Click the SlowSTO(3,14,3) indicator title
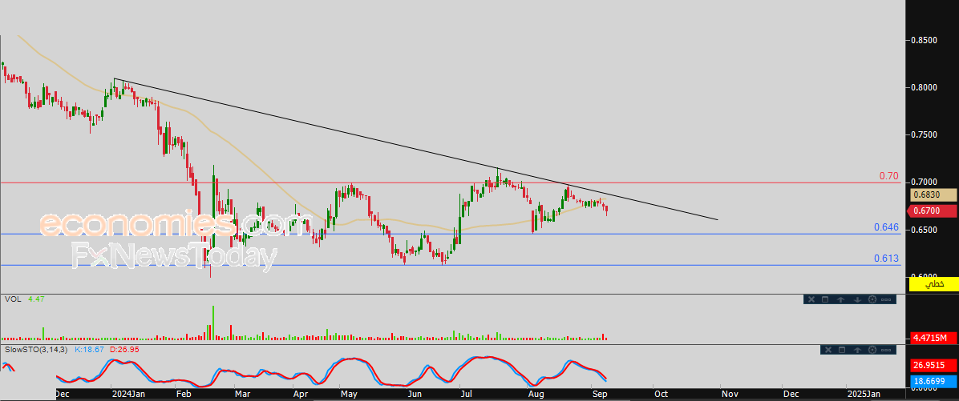This screenshot has height=401, width=959. click(37, 350)
